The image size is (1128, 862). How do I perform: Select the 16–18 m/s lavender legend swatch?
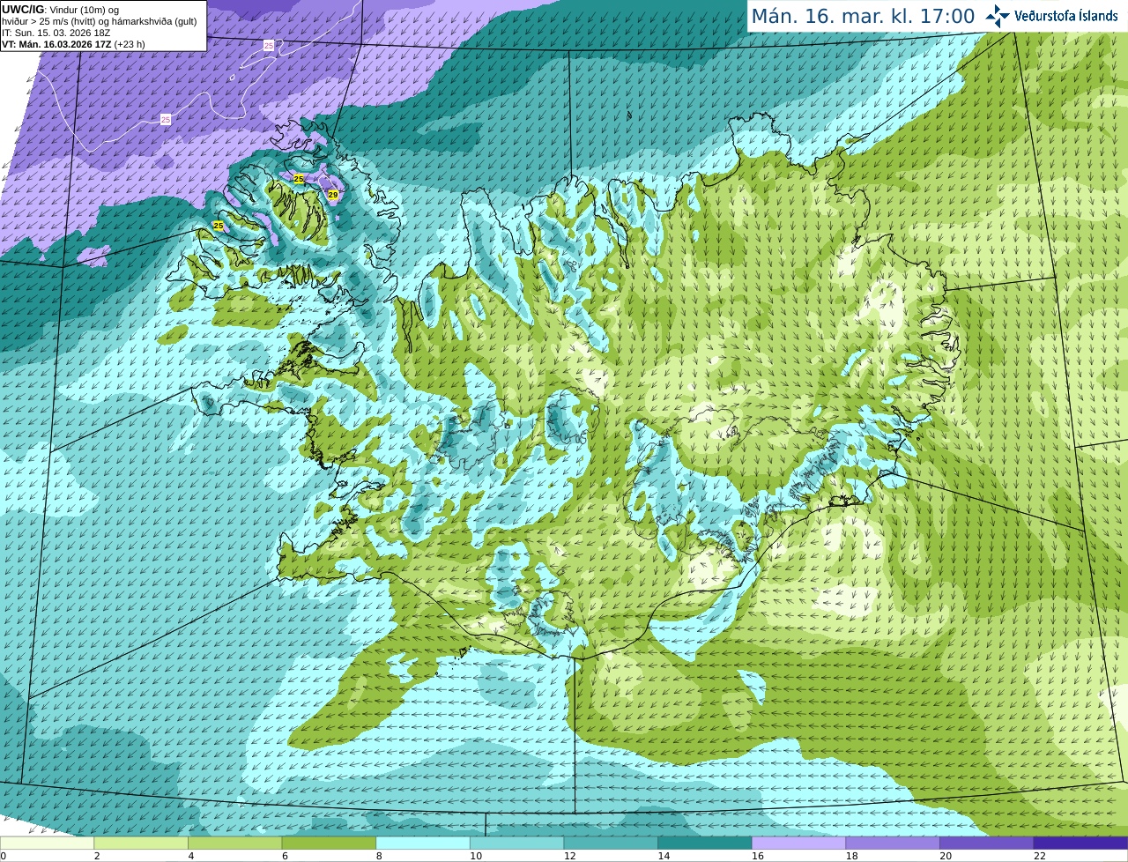(799, 843)
